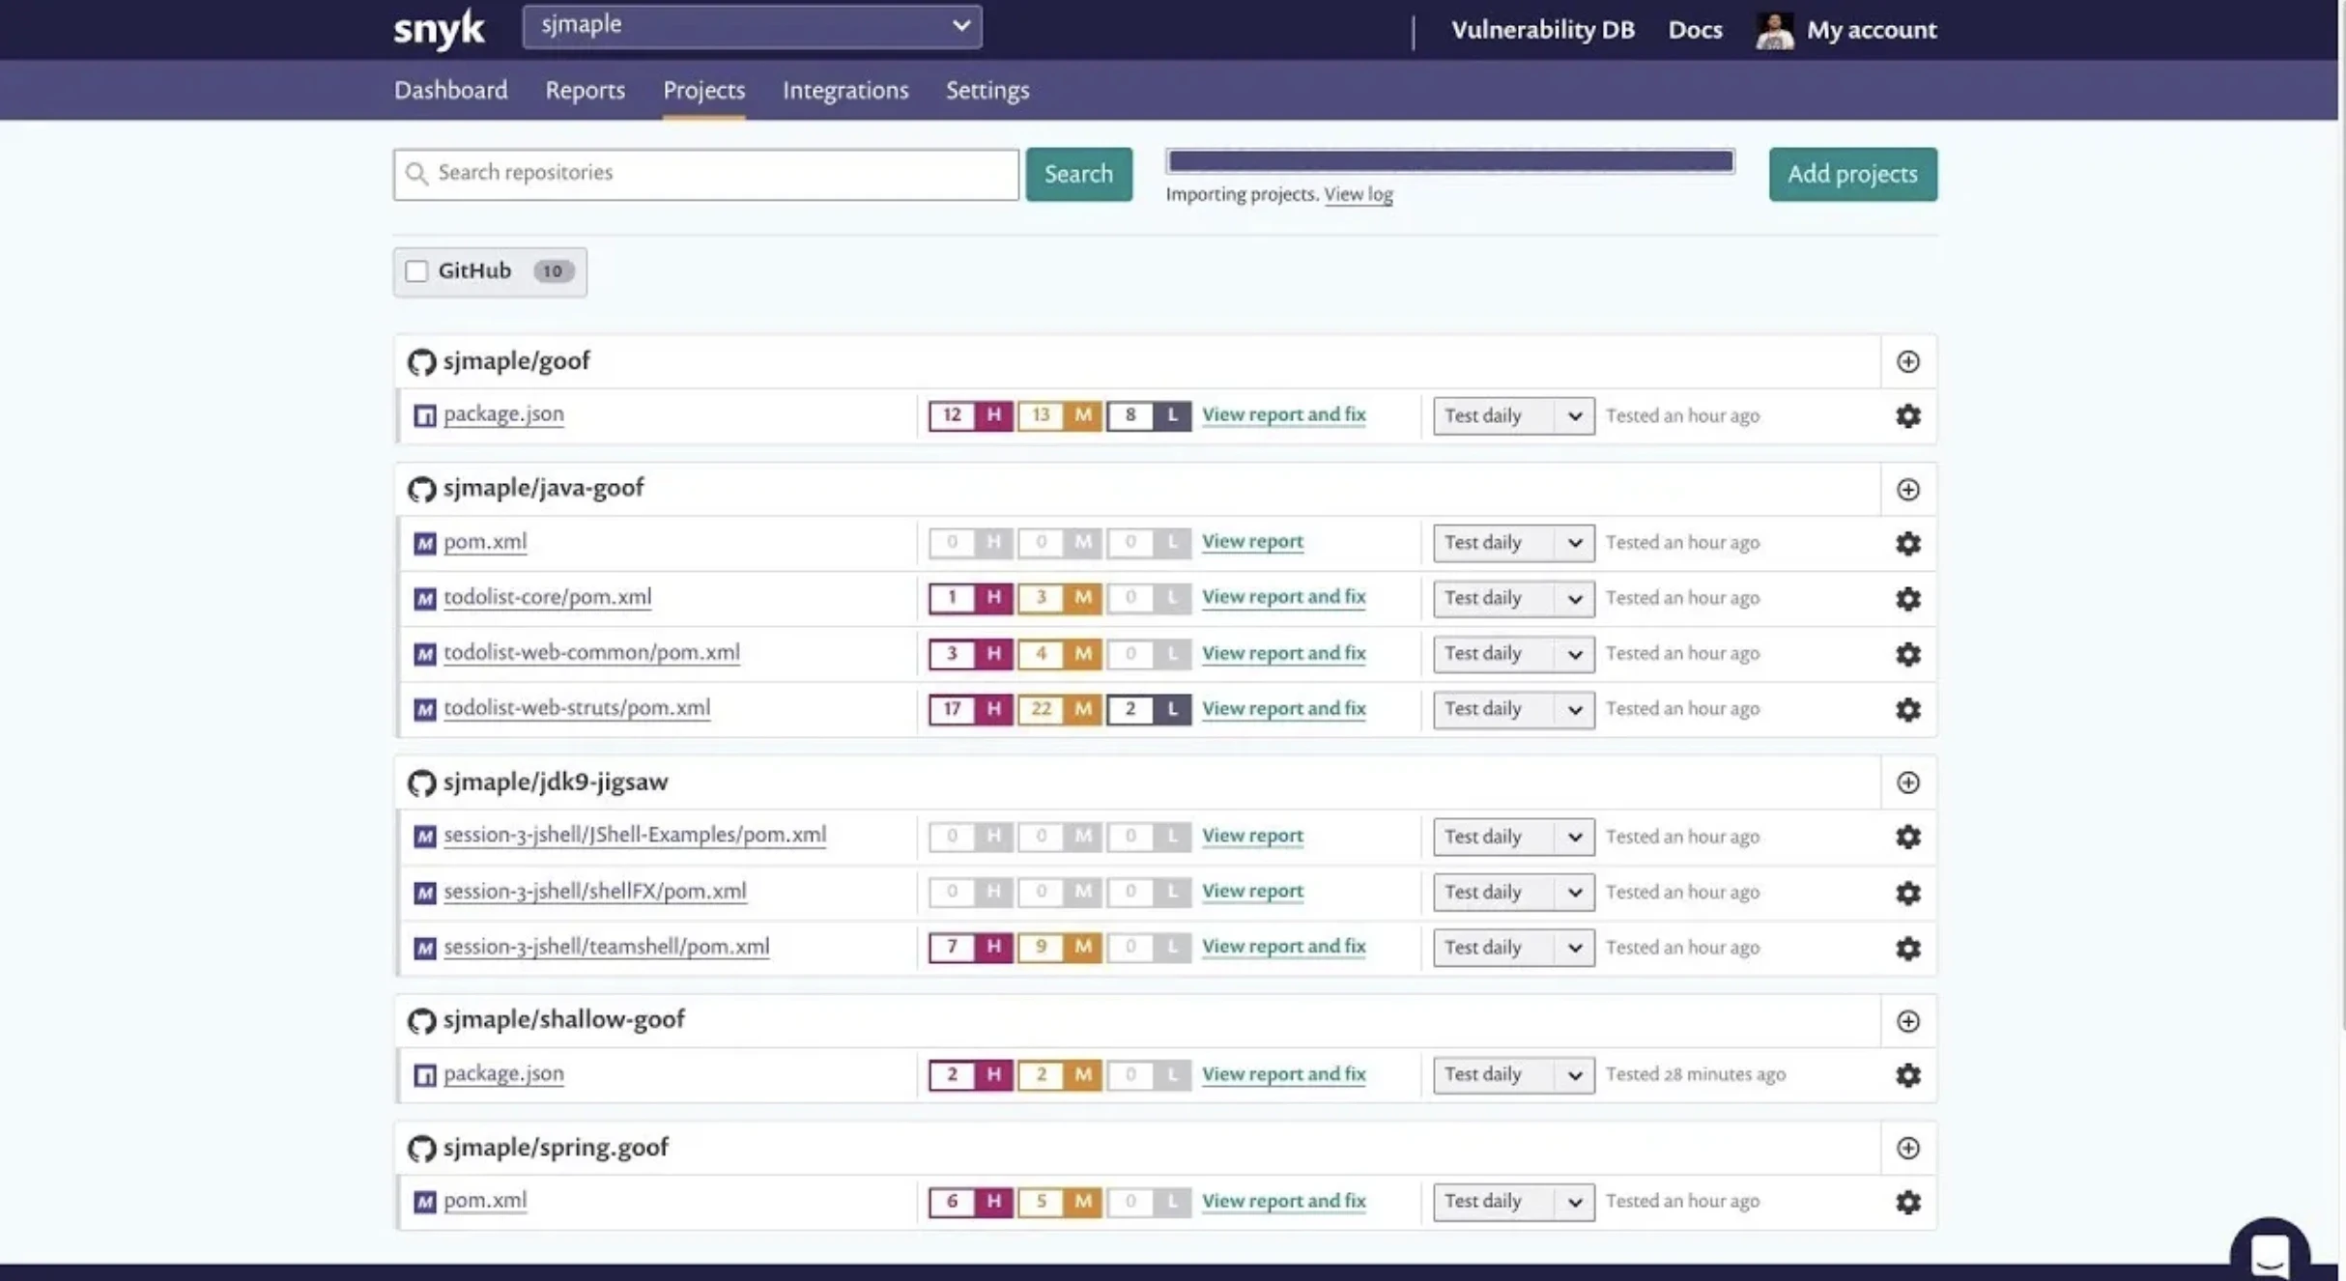Click the search magnifier in the repository field
Image resolution: width=2346 pixels, height=1281 pixels.
tap(417, 173)
